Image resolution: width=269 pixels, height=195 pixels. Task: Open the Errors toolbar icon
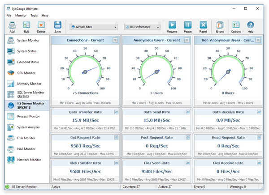pyautogui.click(x=220, y=25)
